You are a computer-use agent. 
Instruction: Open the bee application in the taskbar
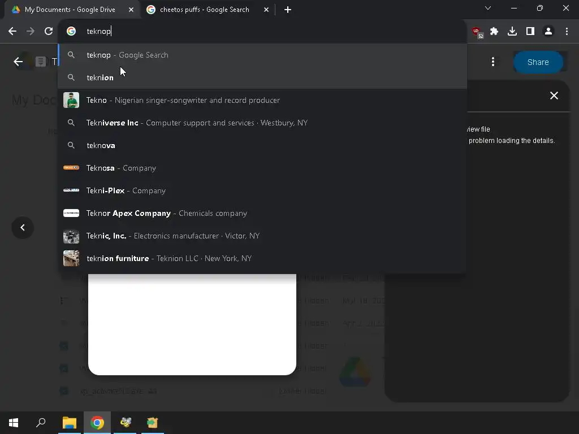[125, 423]
